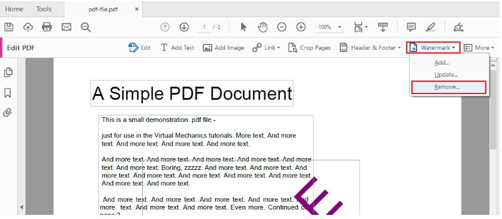The height and width of the screenshot is (219, 502).
Task: Print the document with printer icon
Action: click(x=47, y=27)
